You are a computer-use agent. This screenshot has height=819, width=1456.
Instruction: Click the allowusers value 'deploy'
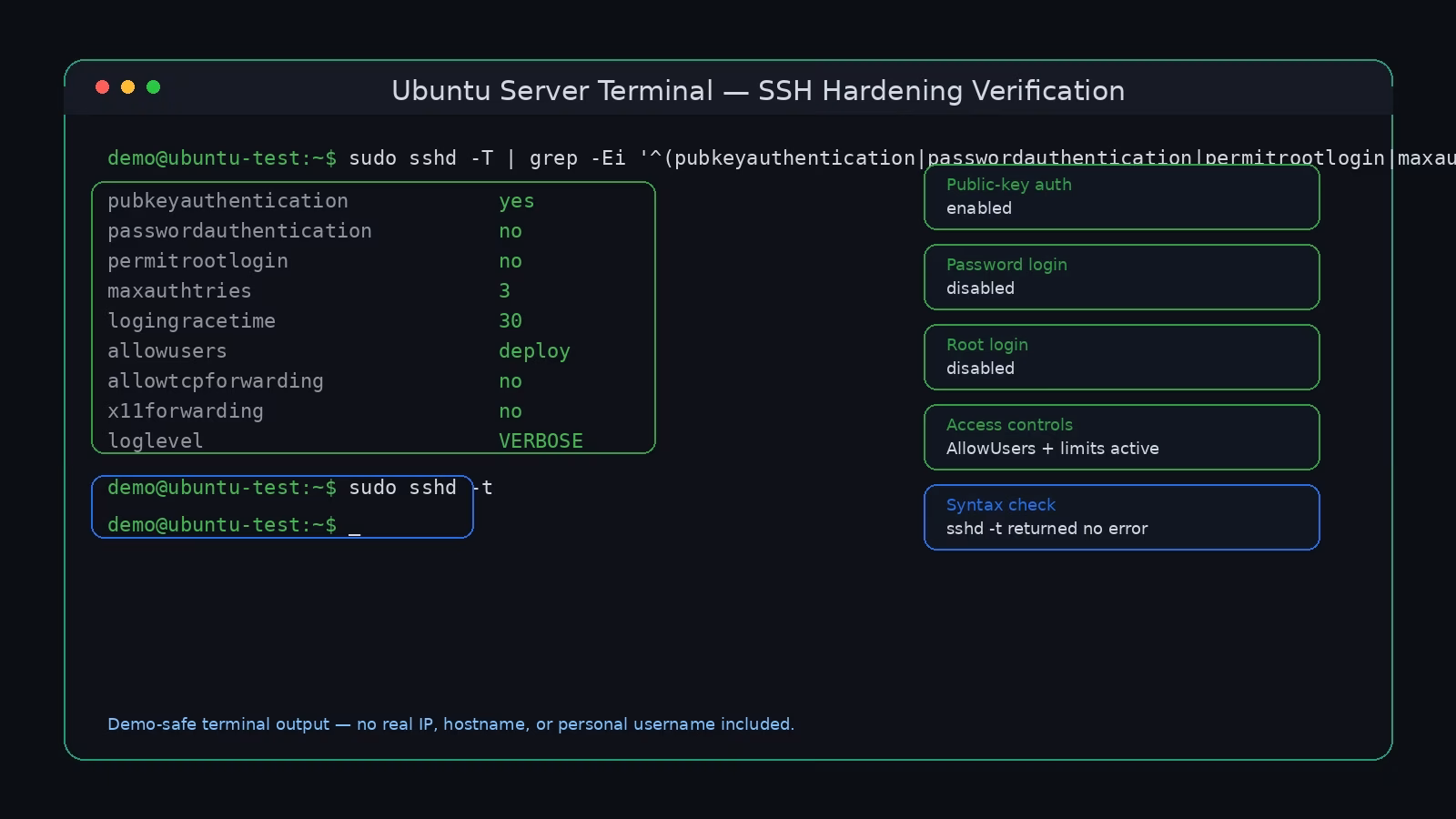534,351
